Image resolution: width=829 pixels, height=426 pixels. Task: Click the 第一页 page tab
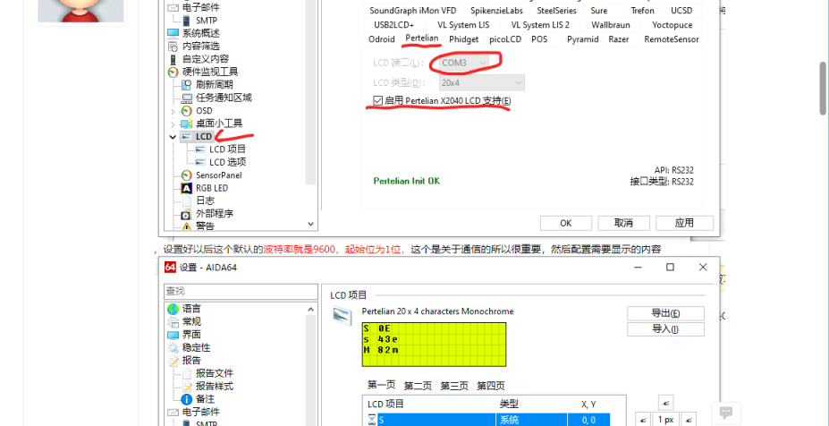(381, 385)
